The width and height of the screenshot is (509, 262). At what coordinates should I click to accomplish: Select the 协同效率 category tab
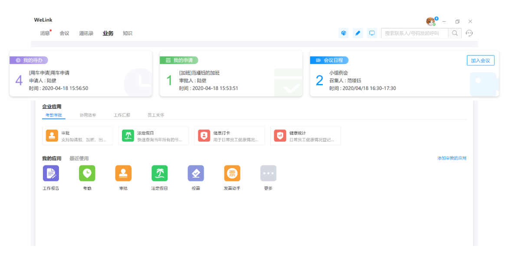click(x=88, y=115)
